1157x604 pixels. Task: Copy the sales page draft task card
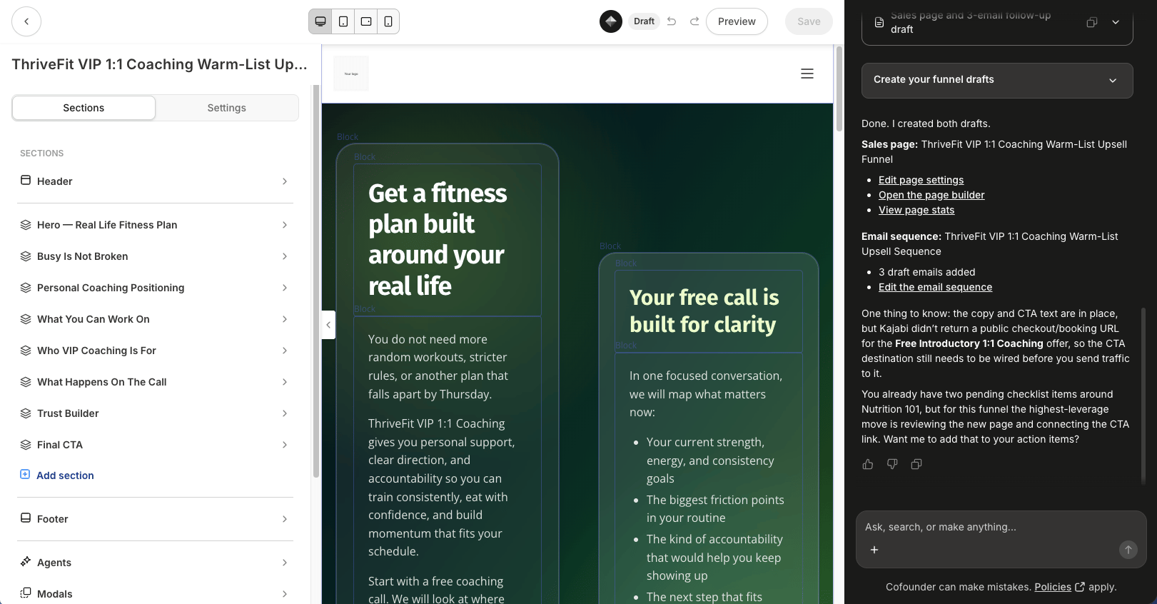pyautogui.click(x=1092, y=22)
